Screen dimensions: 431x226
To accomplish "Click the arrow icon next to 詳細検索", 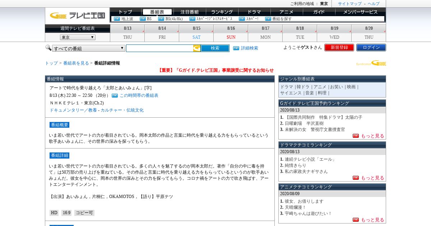I will (236, 48).
